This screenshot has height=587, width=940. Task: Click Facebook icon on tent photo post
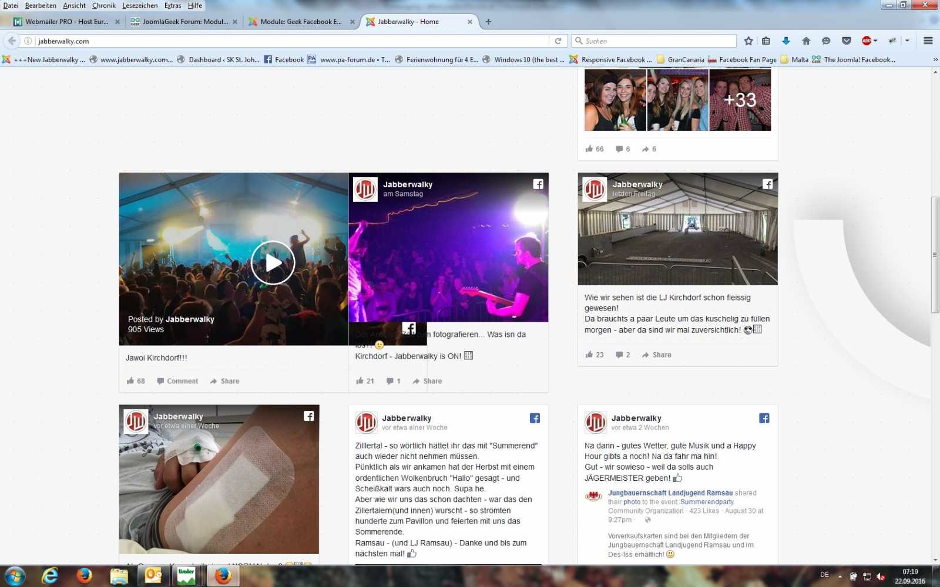[x=767, y=184]
